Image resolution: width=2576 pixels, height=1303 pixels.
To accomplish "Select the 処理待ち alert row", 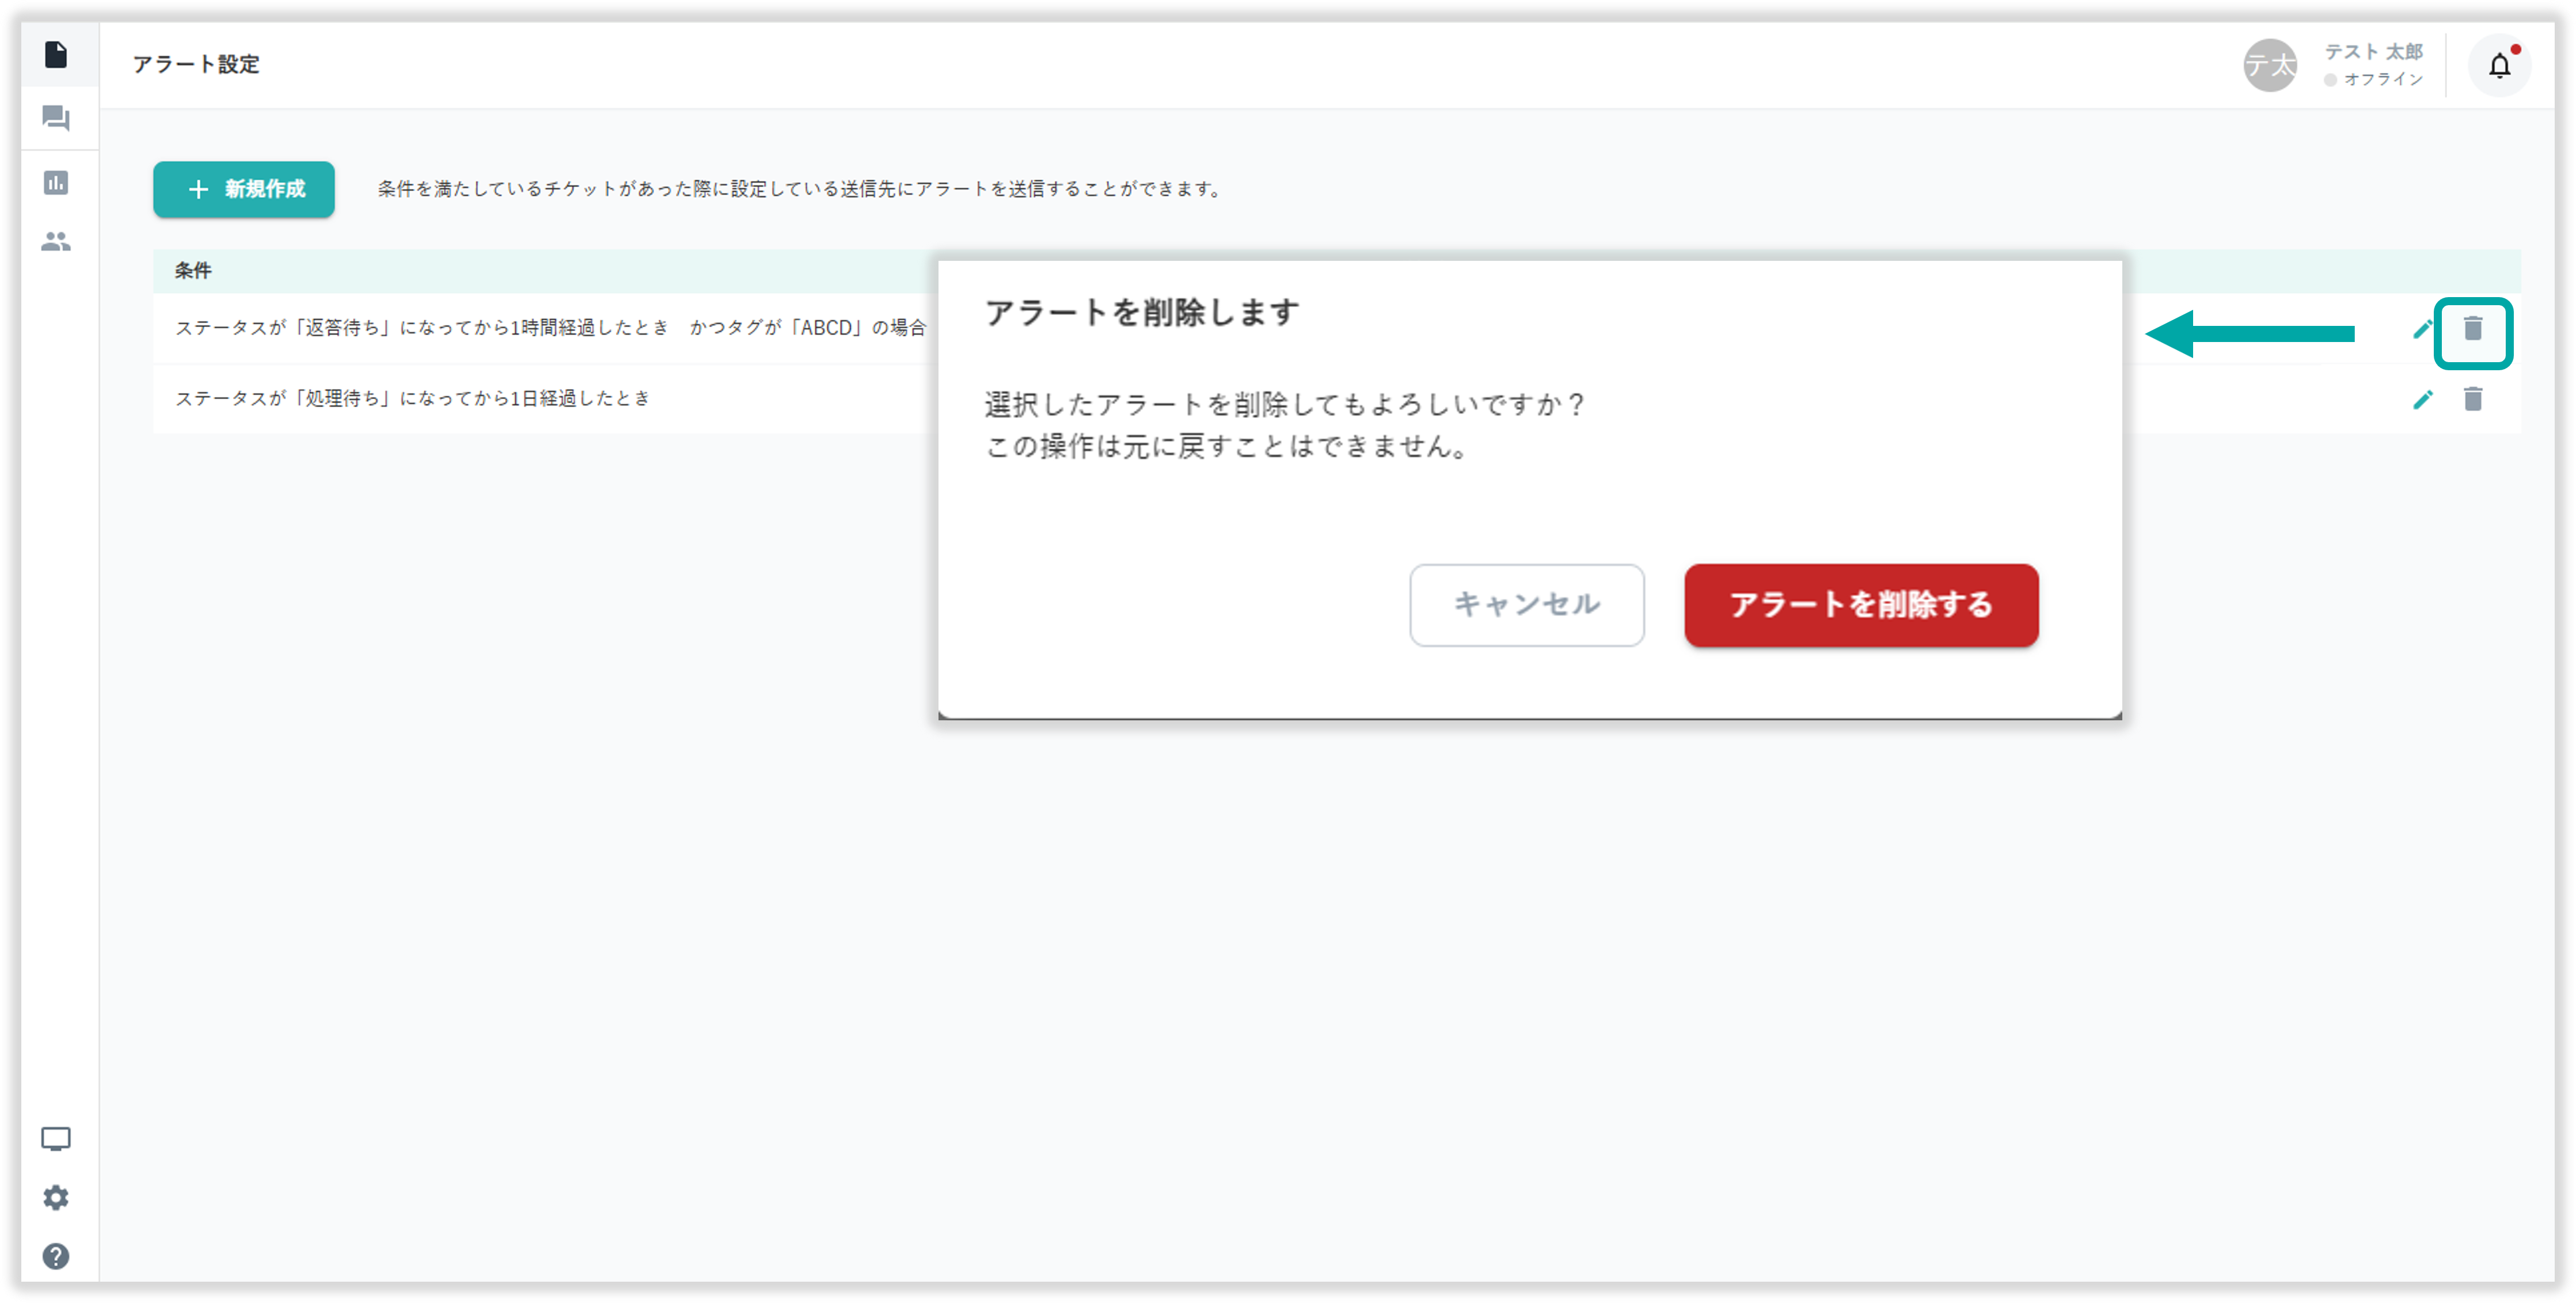I will pos(412,399).
